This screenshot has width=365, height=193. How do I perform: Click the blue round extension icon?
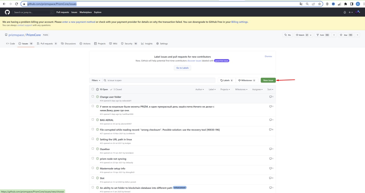[x=333, y=4]
